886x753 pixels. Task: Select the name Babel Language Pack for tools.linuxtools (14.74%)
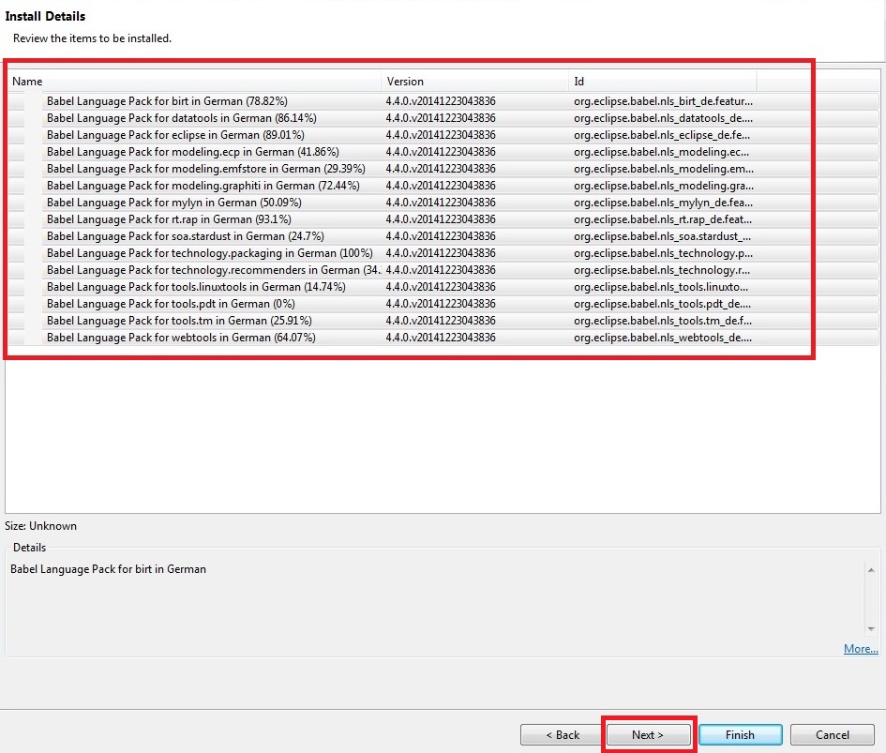[196, 287]
